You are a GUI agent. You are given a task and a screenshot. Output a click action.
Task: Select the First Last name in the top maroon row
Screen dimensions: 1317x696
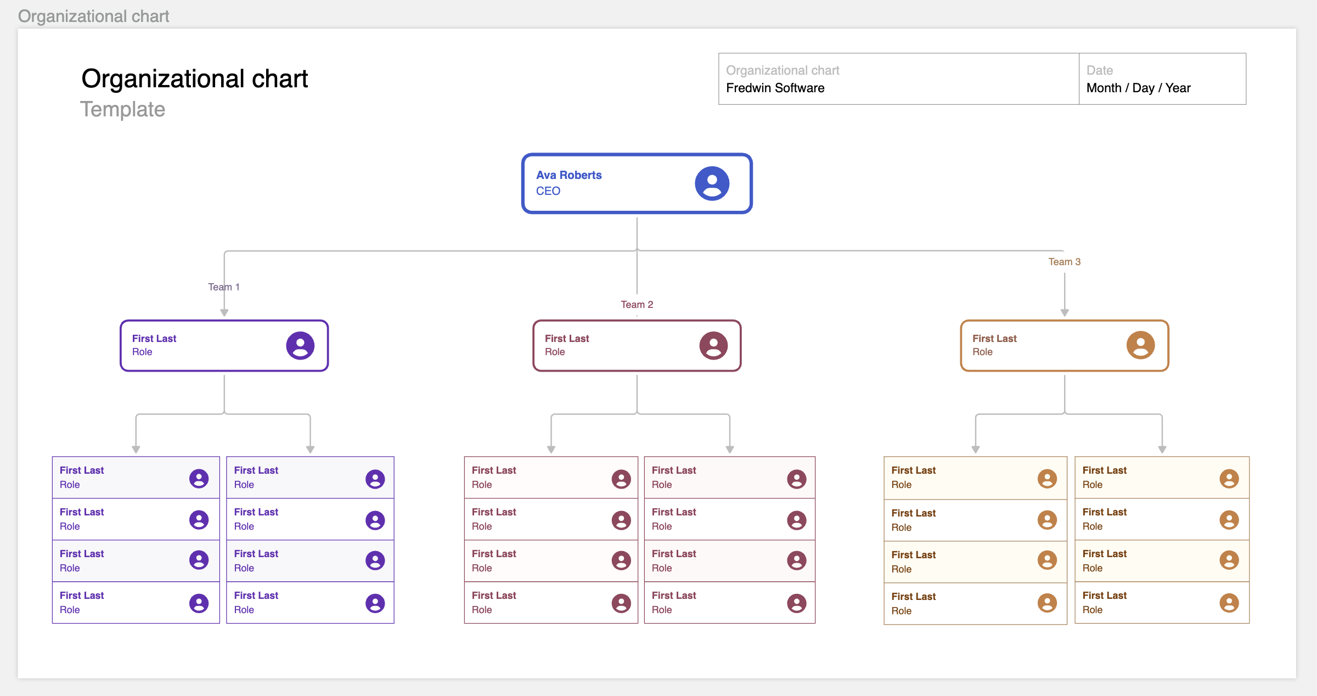[x=493, y=470]
